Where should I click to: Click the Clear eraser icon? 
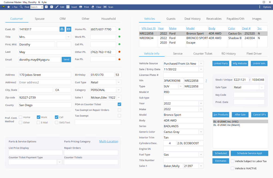[93, 7]
